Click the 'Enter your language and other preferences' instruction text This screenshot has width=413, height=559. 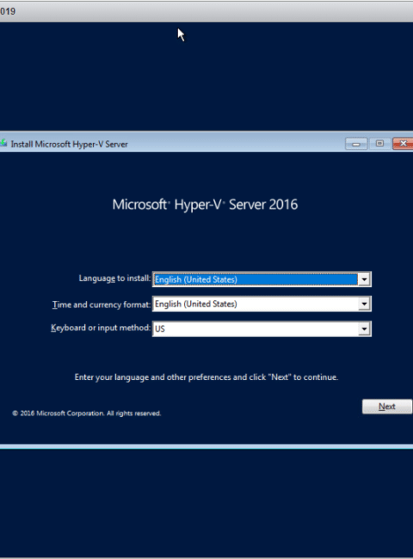206,378
